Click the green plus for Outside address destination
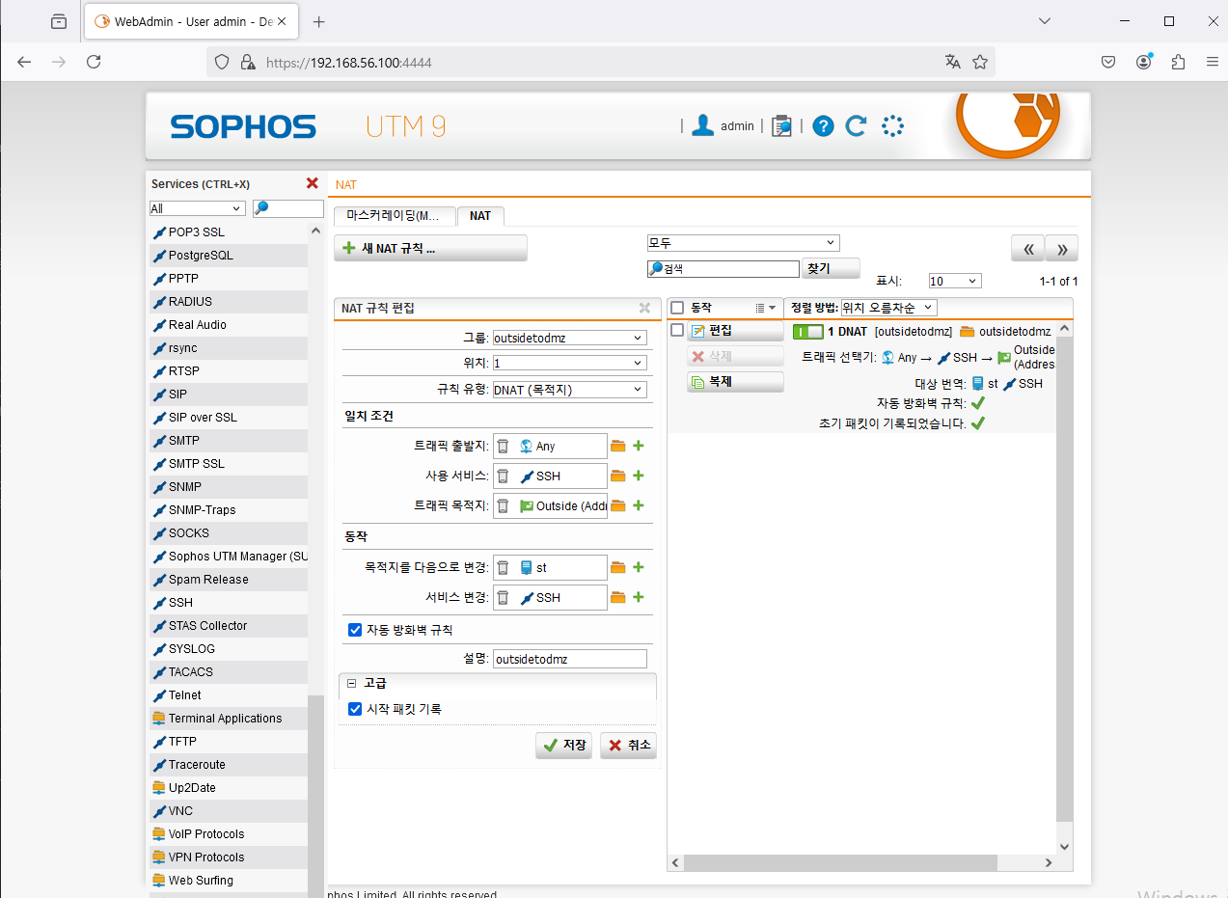This screenshot has width=1228, height=898. (x=639, y=505)
